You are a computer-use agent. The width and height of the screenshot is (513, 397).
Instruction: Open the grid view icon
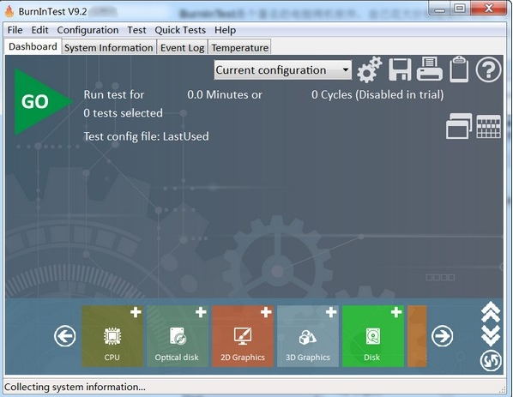point(488,127)
